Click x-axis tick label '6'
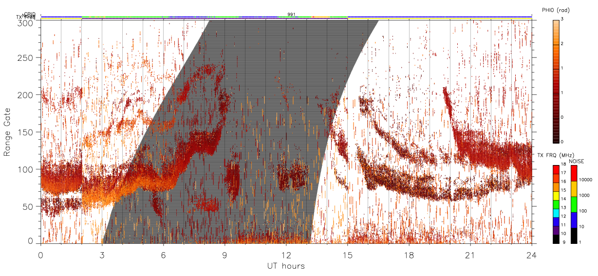The height and width of the screenshot is (276, 598). coord(163,255)
